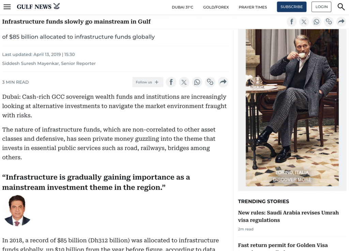Click the Subscribe button

(x=291, y=7)
